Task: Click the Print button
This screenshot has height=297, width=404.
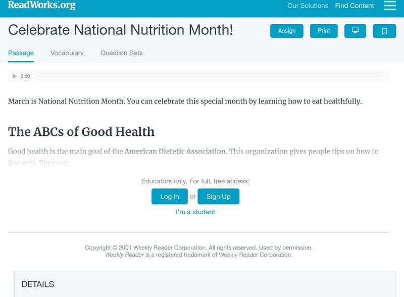Action: 324,31
